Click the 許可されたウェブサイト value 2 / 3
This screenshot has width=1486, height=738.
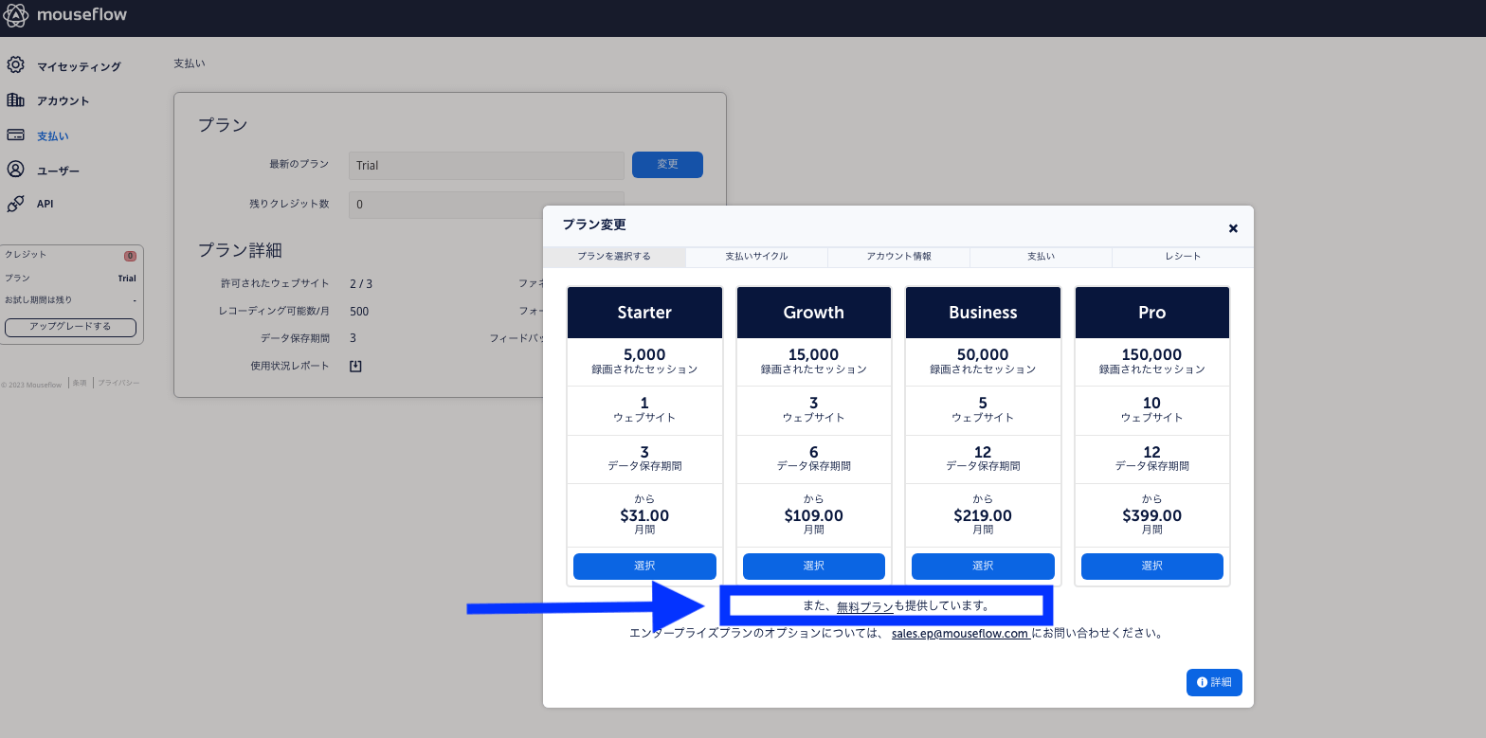360,283
